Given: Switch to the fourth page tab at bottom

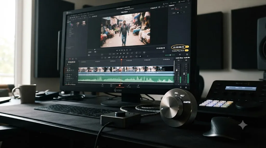Looking at the screenshot, I should [129, 86].
